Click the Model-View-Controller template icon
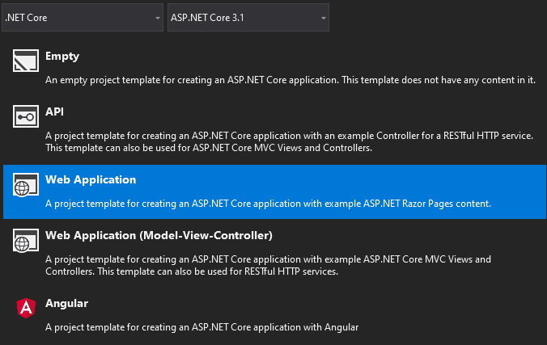 [x=26, y=240]
